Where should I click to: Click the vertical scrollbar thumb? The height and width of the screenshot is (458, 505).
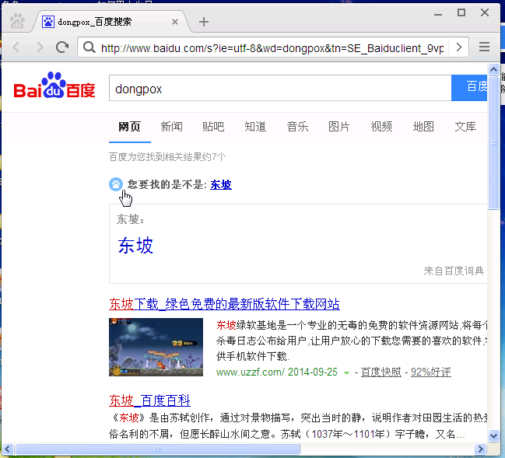pyautogui.click(x=493, y=142)
